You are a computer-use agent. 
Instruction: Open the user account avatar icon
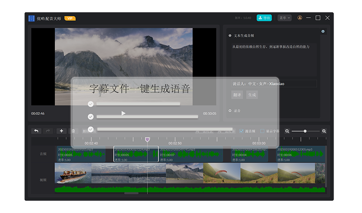click(x=299, y=18)
